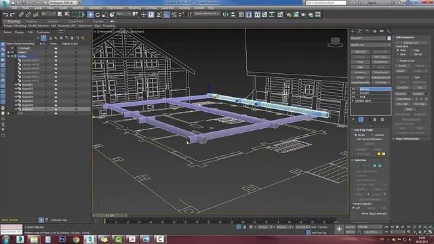Screen dimensions: 434x244
Task: Click the Undo arrow icon
Action: (5, 15)
